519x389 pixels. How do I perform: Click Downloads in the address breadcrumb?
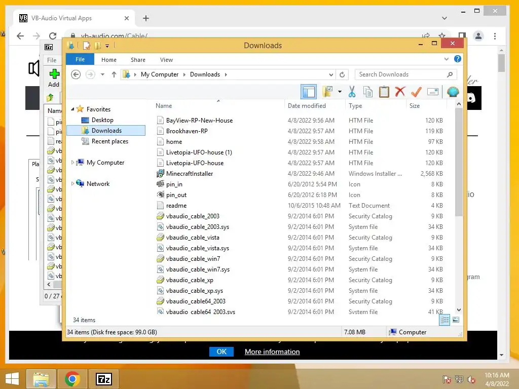coord(205,74)
